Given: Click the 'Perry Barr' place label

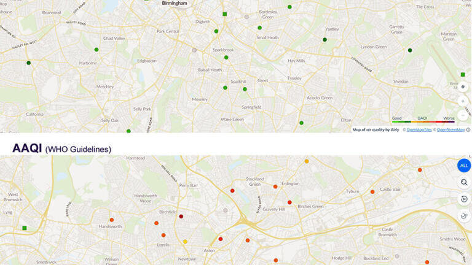Looking at the screenshot, I should click(189, 185).
